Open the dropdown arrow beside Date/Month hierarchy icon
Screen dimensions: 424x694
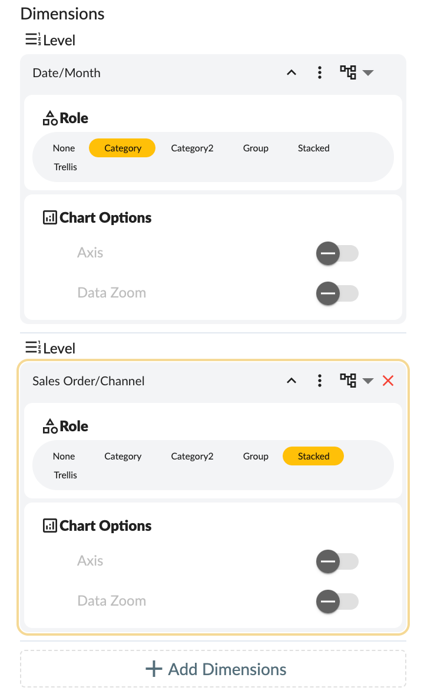point(369,72)
